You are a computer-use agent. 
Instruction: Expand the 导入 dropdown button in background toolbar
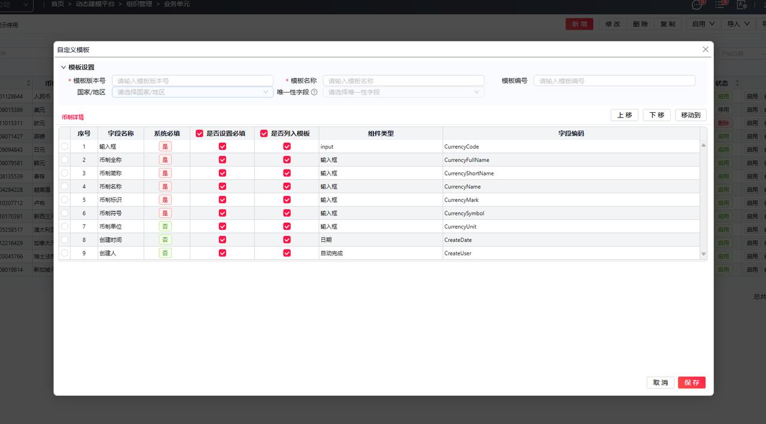tap(739, 24)
